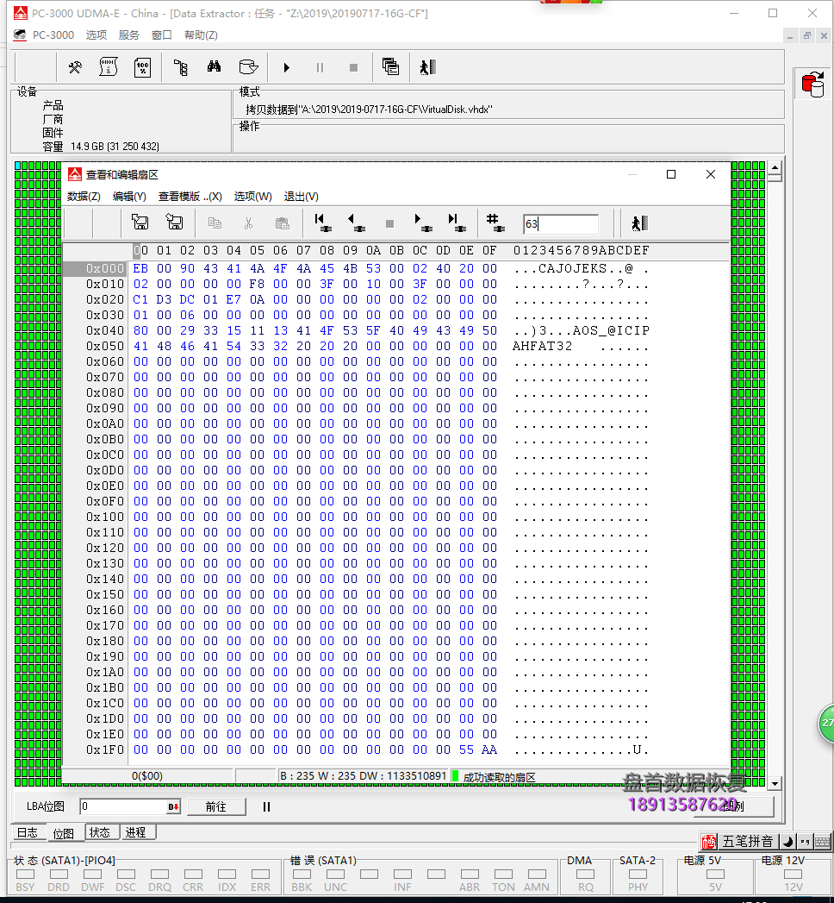Image resolution: width=834 pixels, height=903 pixels.
Task: Switch to the 进程 tab
Action: click(136, 833)
